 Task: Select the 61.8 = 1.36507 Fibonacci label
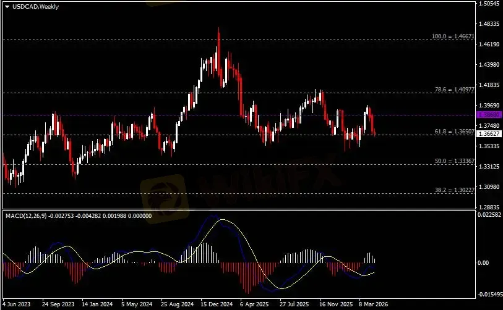[x=454, y=132]
